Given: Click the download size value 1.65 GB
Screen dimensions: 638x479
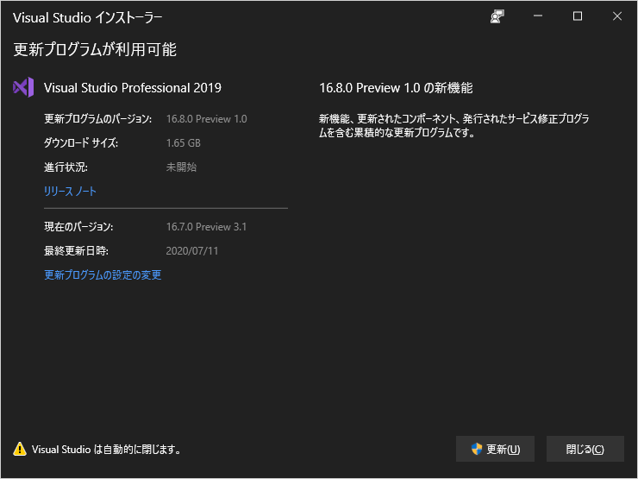Looking at the screenshot, I should [x=184, y=143].
